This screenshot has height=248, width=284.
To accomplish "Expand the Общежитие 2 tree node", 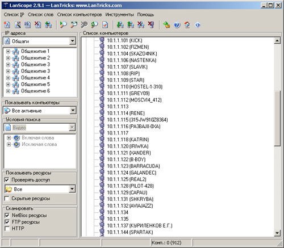I will [8, 58].
